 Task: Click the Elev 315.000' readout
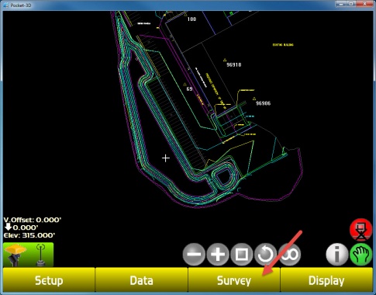coord(29,235)
